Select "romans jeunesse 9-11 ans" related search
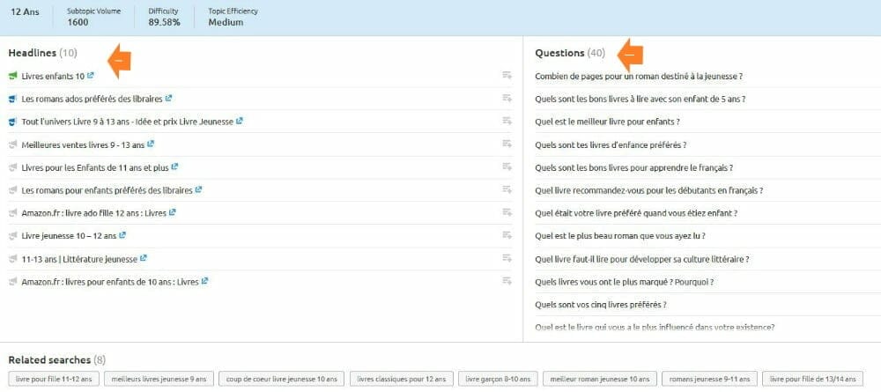Screen dimensions: 881x392 point(707,379)
